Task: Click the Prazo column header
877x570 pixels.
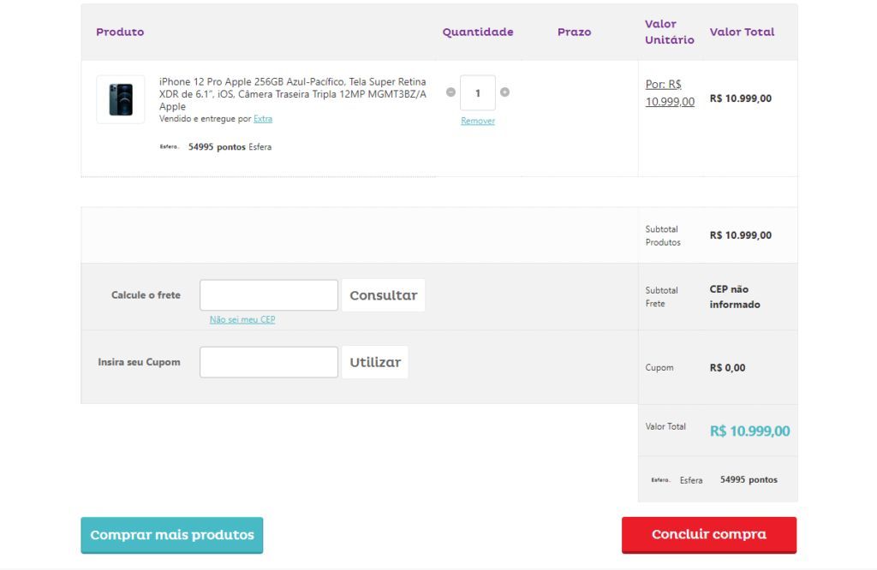Action: pos(575,32)
